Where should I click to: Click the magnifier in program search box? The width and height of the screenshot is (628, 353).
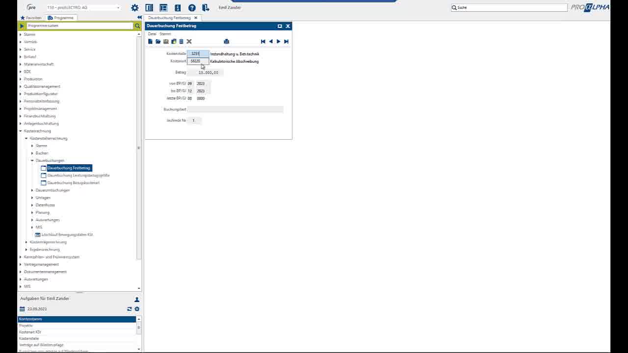tap(137, 25)
